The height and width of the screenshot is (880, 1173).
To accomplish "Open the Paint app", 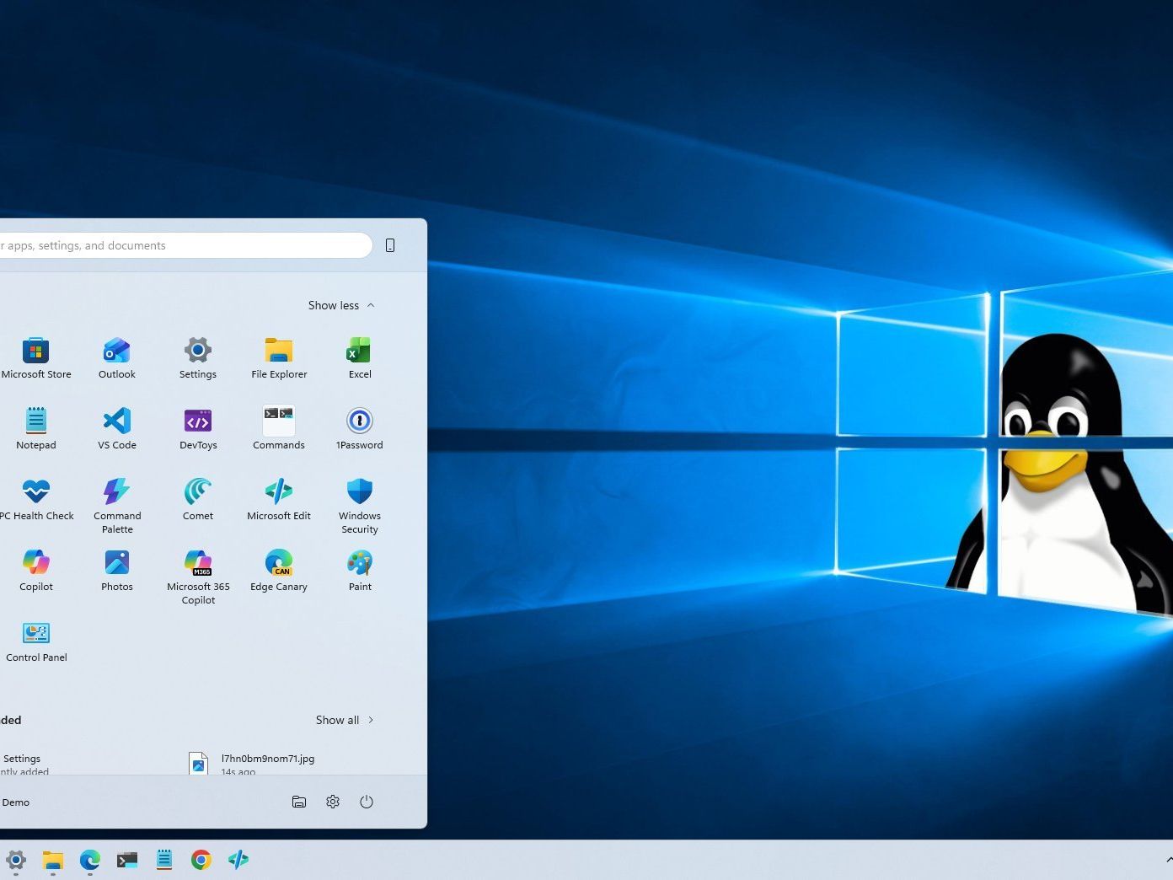I will pyautogui.click(x=360, y=563).
